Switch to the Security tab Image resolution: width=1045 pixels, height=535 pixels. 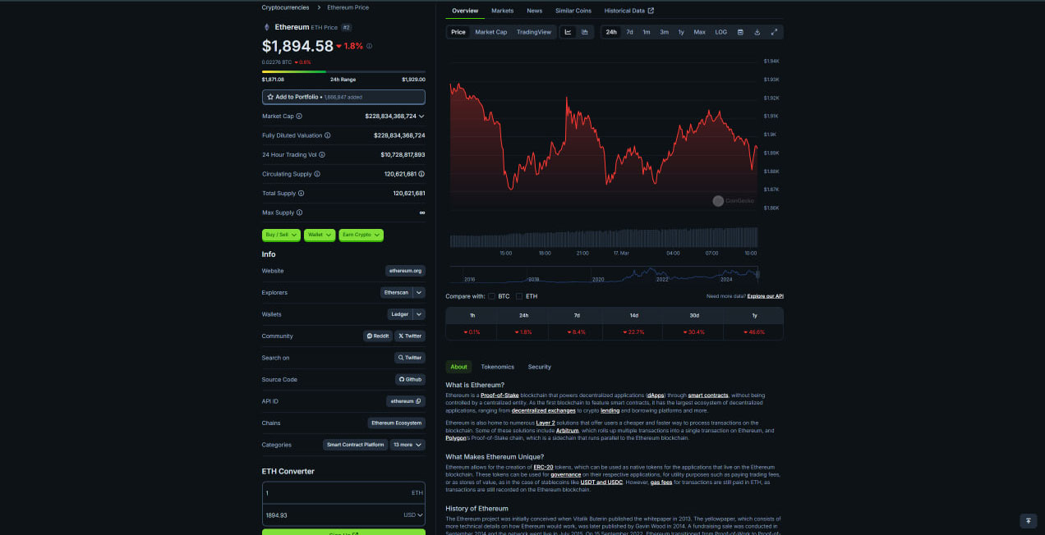[540, 367]
